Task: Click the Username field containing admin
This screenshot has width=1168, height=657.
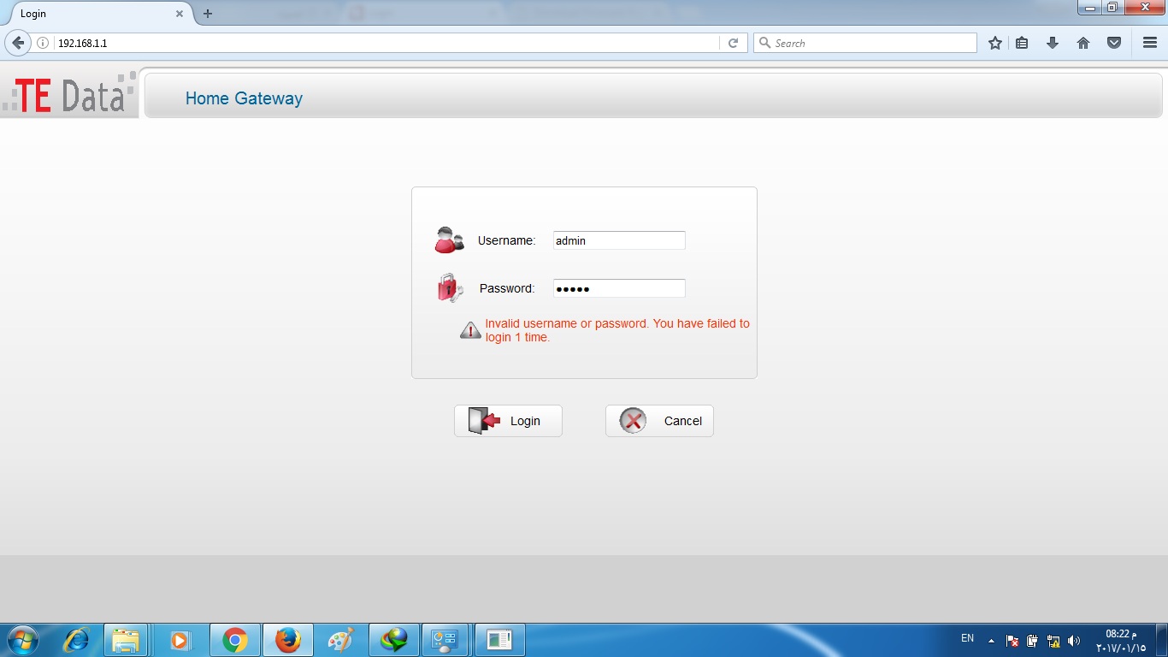Action: (x=619, y=240)
